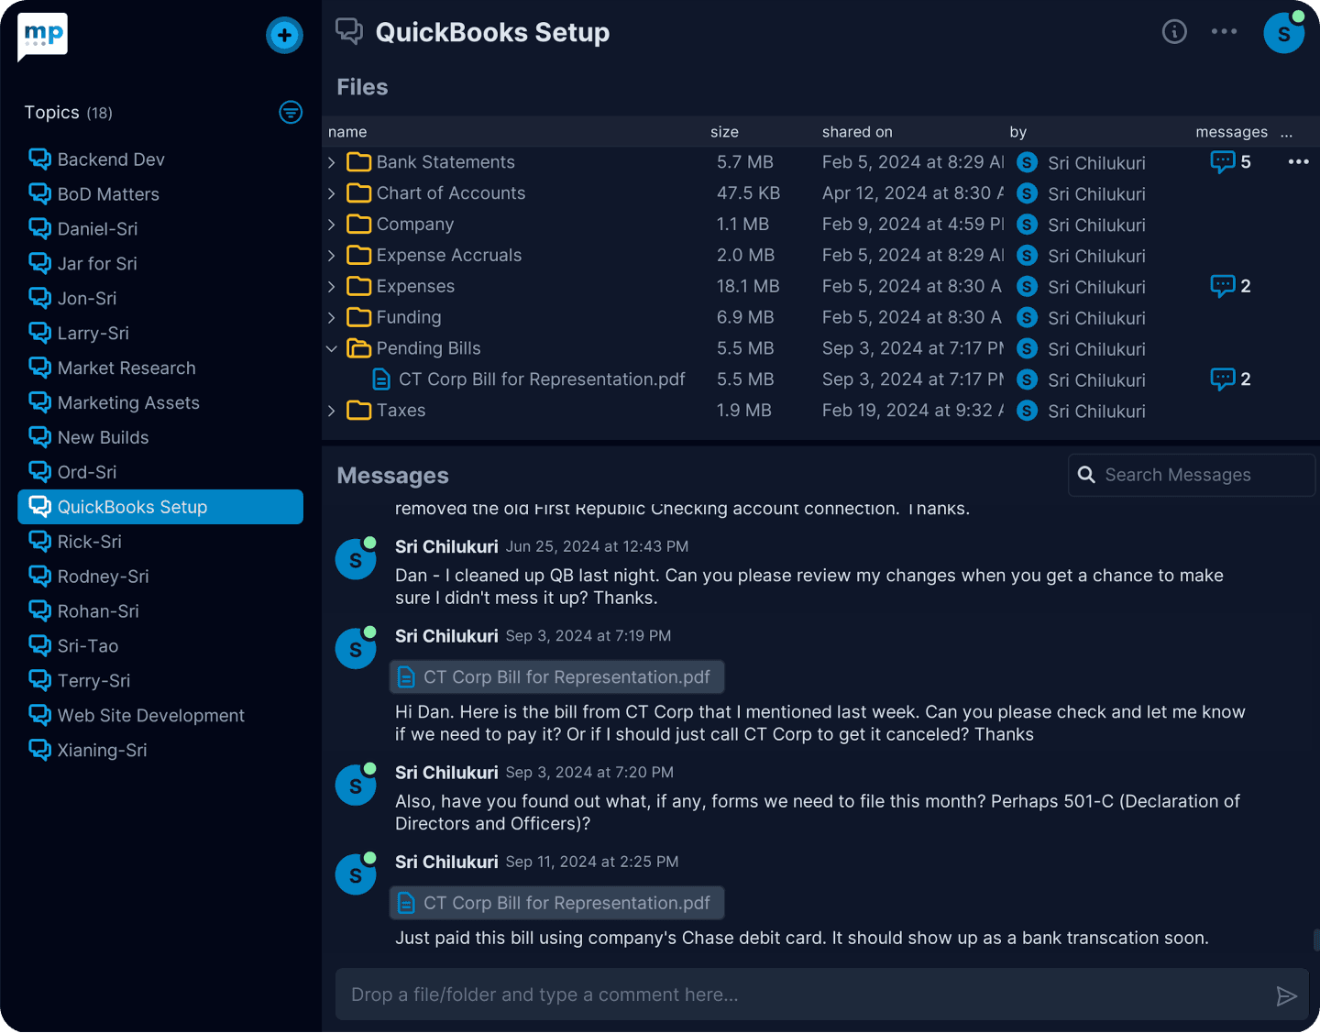View the 2 messages on CT Corp Bill file

click(1230, 379)
